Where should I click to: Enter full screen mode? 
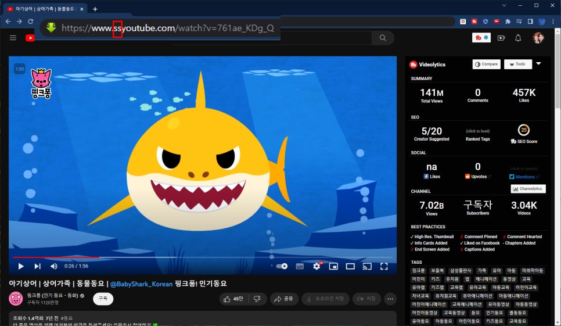pyautogui.click(x=384, y=266)
